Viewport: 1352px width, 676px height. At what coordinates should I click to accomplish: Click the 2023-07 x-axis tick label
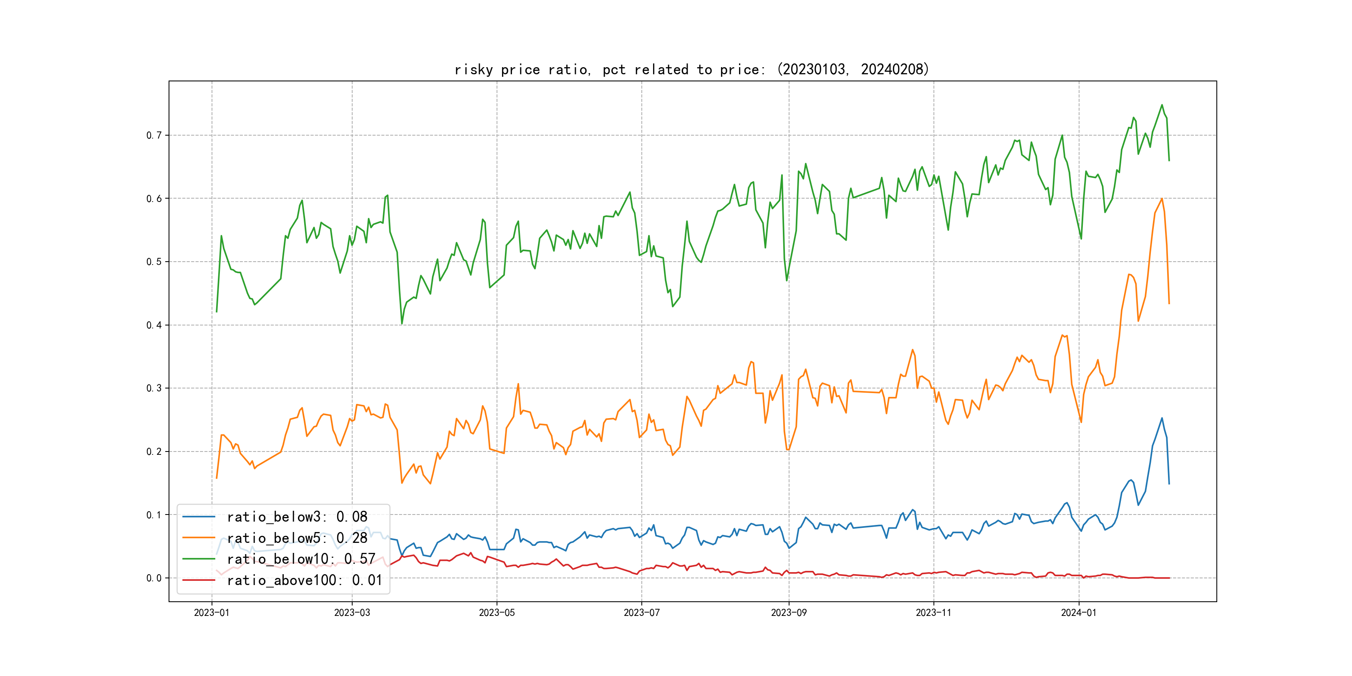point(641,613)
